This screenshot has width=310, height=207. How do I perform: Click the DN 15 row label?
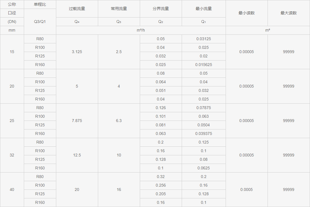(x=12, y=52)
